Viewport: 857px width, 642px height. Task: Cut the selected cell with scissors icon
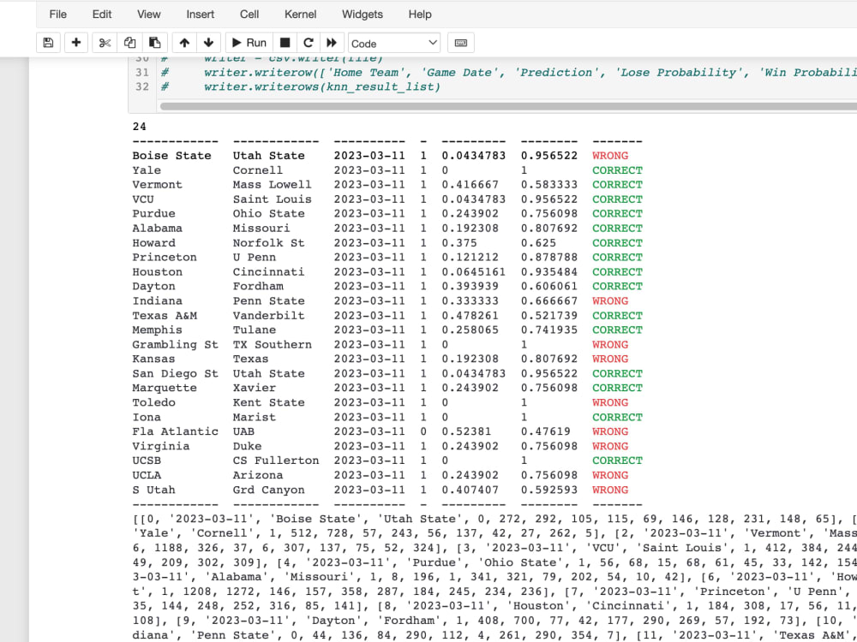coord(104,42)
